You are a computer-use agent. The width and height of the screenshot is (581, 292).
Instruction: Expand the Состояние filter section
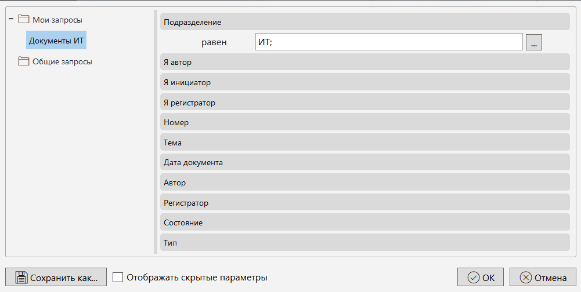pos(364,222)
